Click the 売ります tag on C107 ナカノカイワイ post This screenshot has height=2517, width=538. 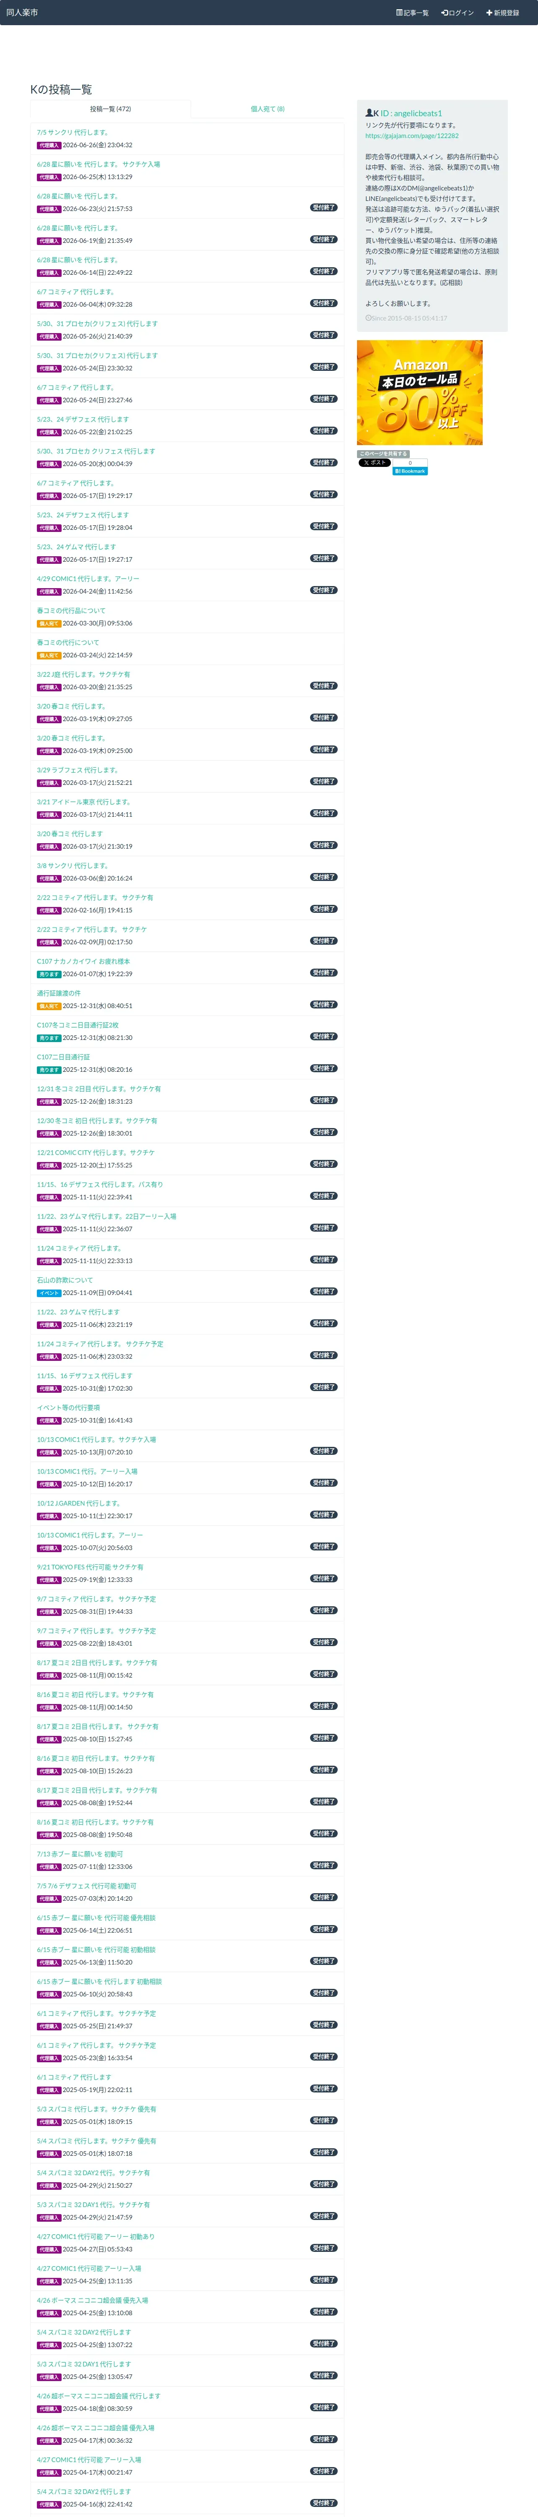pos(49,974)
